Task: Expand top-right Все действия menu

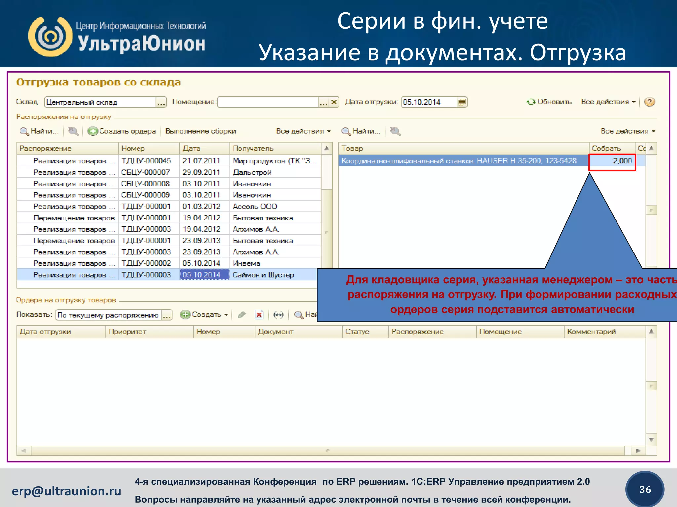Action: pos(608,102)
